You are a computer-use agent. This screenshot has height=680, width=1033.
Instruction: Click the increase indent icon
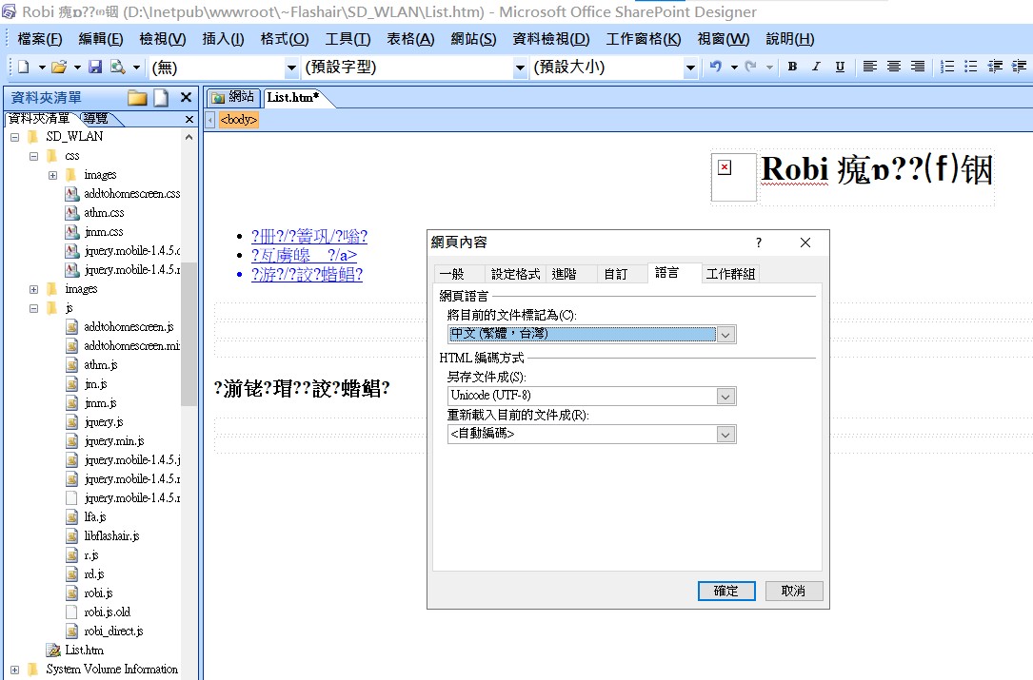1019,67
